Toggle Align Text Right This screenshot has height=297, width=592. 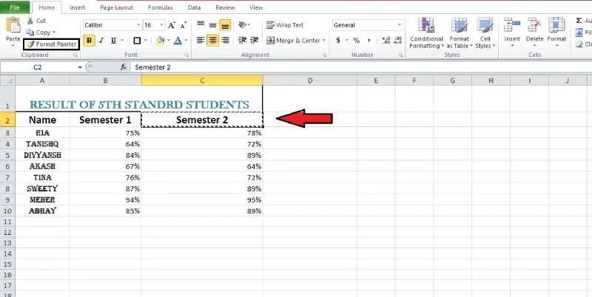[225, 41]
